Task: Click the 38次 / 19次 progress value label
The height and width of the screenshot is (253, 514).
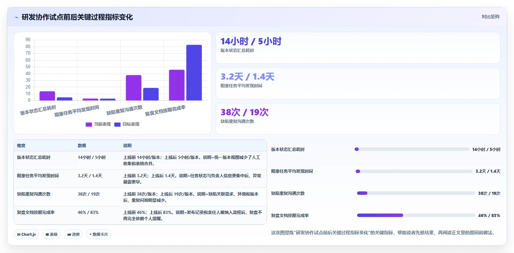Action: tap(489, 193)
